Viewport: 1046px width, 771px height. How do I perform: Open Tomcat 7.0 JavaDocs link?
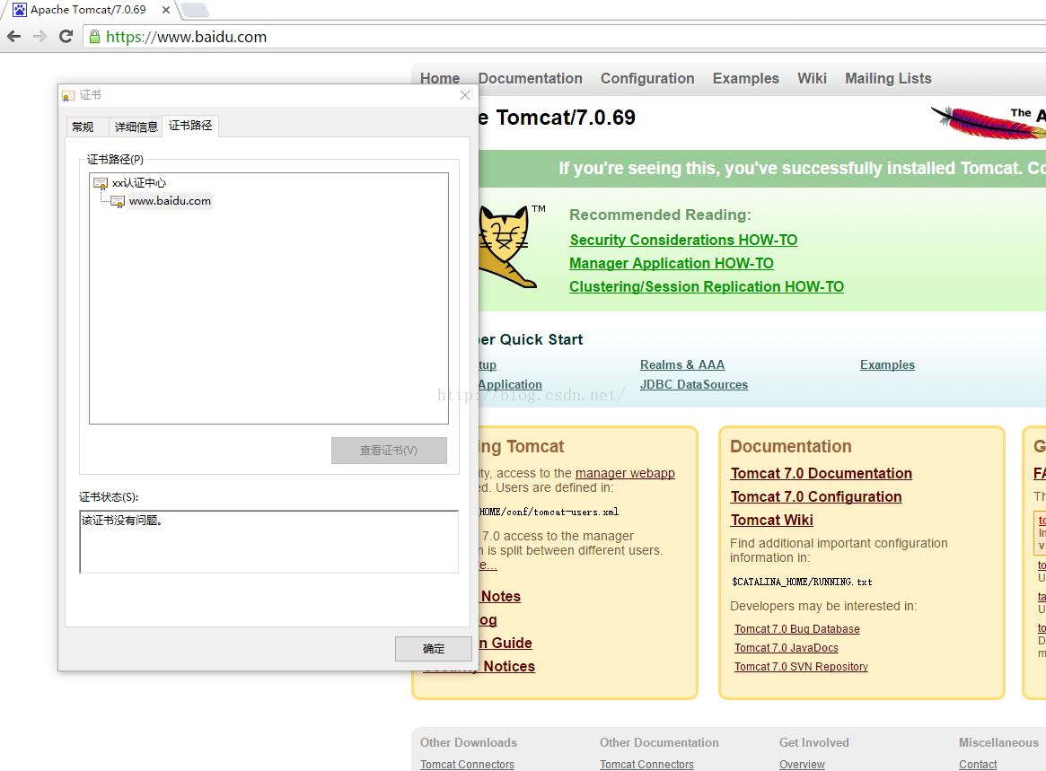pos(787,648)
